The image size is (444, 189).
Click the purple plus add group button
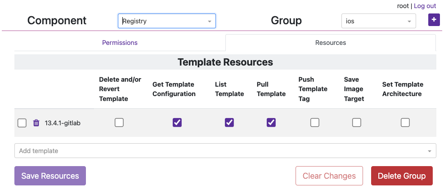(x=434, y=20)
